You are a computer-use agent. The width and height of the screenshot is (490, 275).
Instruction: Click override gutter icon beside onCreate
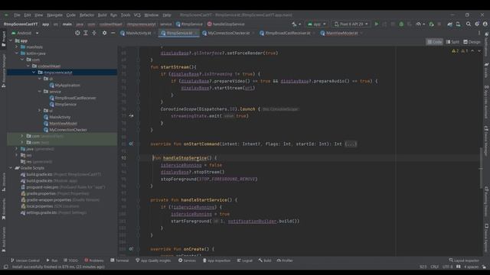(131, 249)
